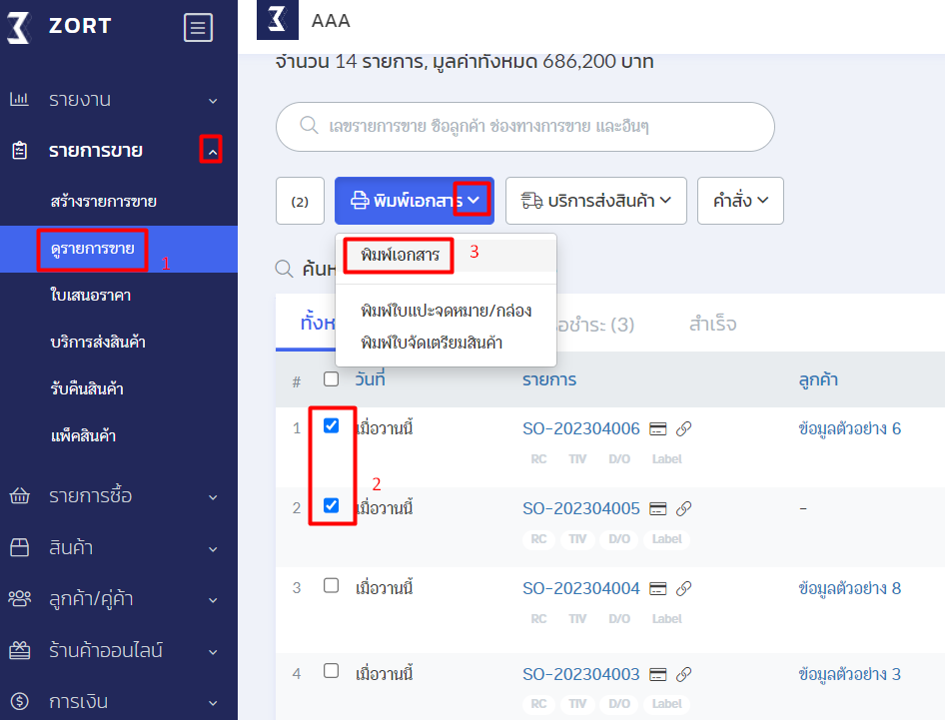Image resolution: width=945 pixels, height=720 pixels.
Task: Switch to the สำเร็จ tab
Action: [x=713, y=323]
